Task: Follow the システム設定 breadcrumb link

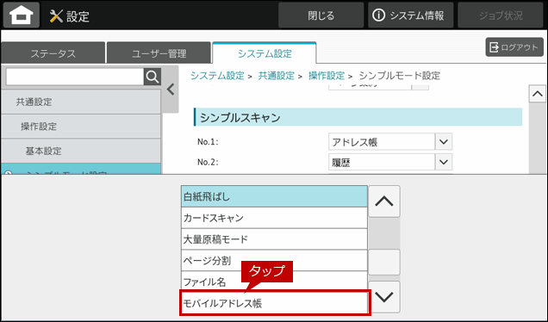Action: click(x=217, y=76)
